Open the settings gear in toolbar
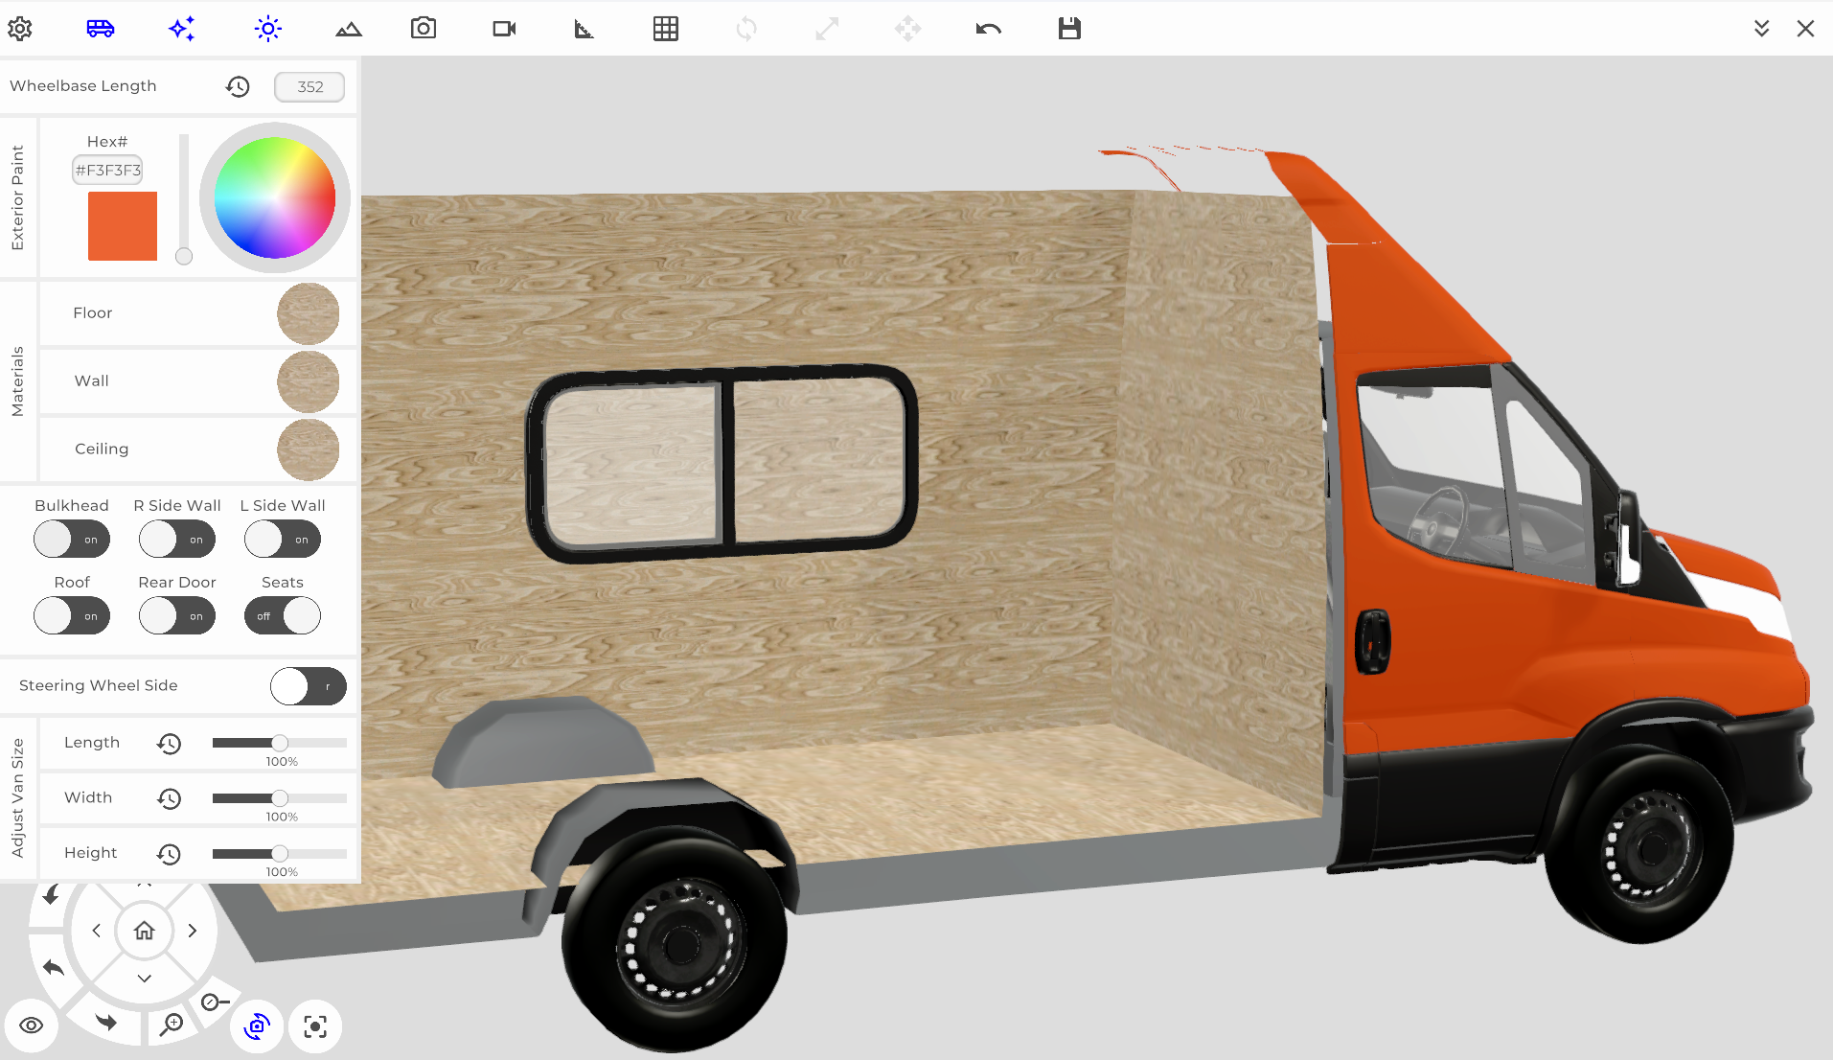The width and height of the screenshot is (1833, 1060). tap(20, 29)
